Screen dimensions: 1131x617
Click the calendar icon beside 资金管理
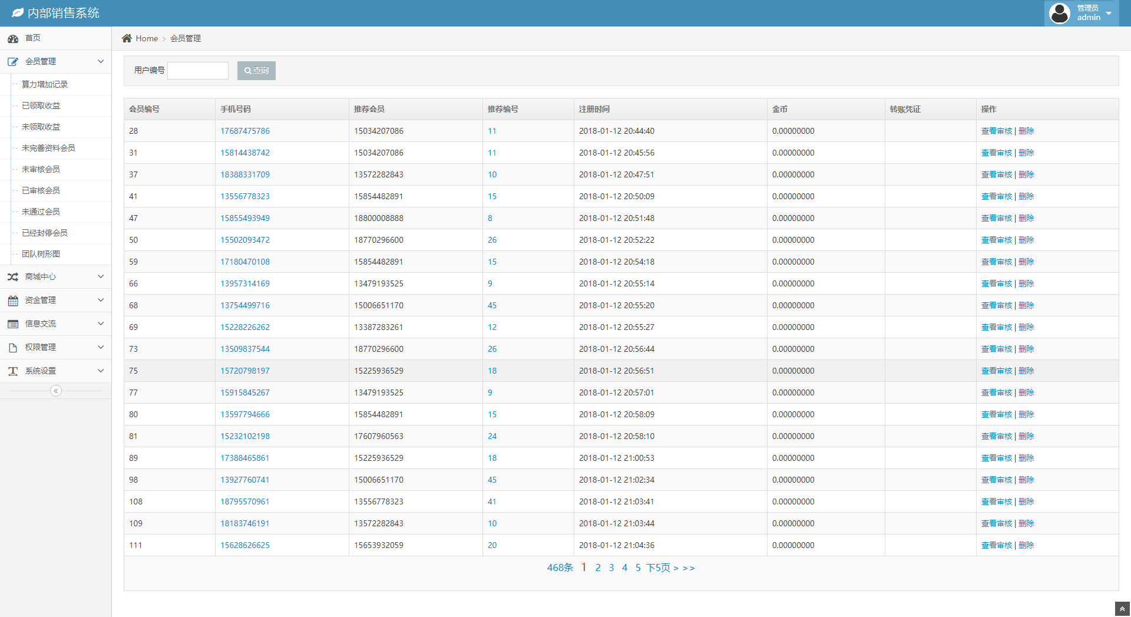pos(13,301)
